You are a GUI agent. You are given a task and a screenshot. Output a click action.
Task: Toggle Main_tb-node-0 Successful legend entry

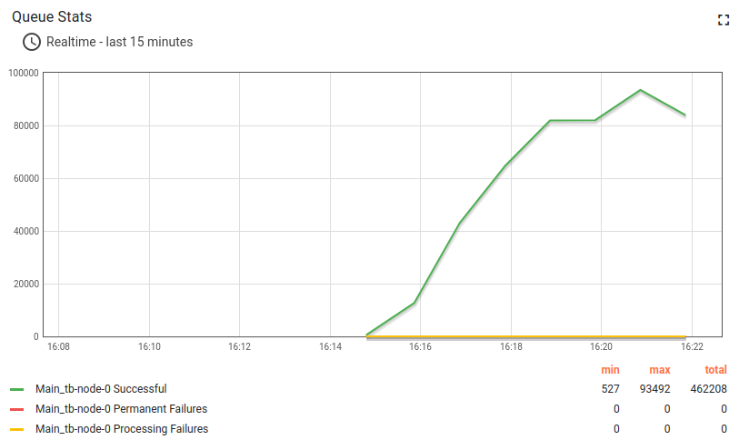(x=101, y=389)
